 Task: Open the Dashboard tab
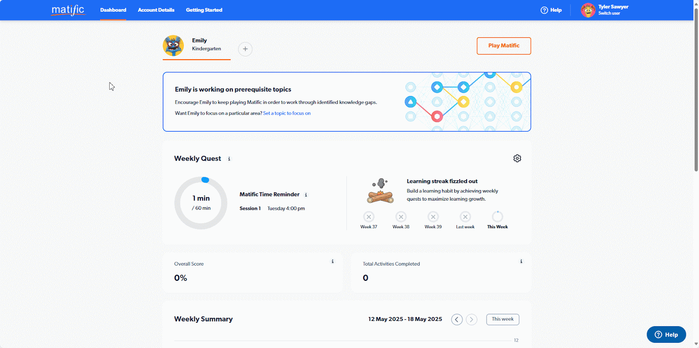click(x=113, y=10)
